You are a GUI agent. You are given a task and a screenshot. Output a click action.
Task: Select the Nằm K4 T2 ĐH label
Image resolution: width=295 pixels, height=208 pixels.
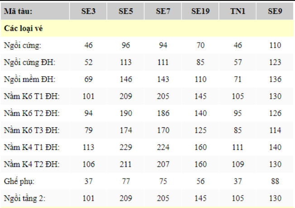click(32, 164)
